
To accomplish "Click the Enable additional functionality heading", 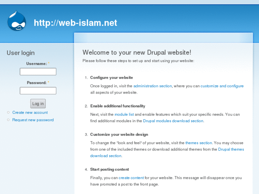I will (118, 106).
